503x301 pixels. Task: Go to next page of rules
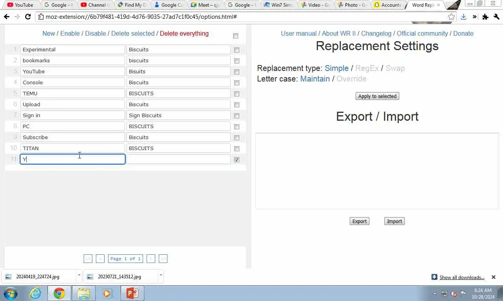click(151, 259)
